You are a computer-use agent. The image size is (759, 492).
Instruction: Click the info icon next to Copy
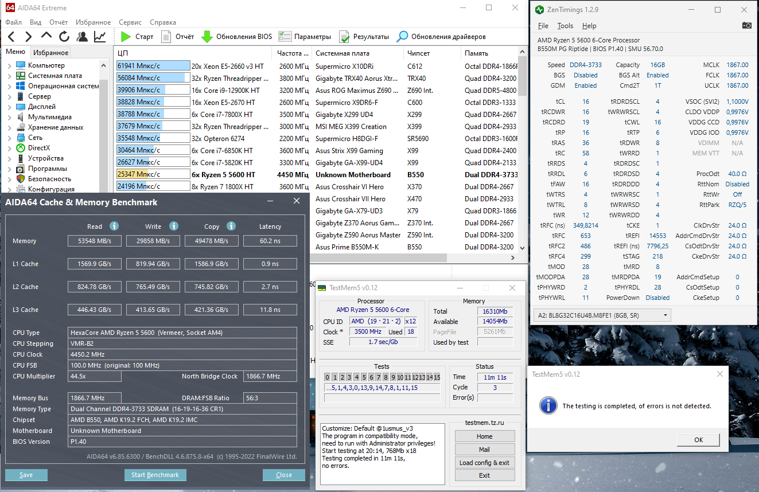click(x=231, y=226)
